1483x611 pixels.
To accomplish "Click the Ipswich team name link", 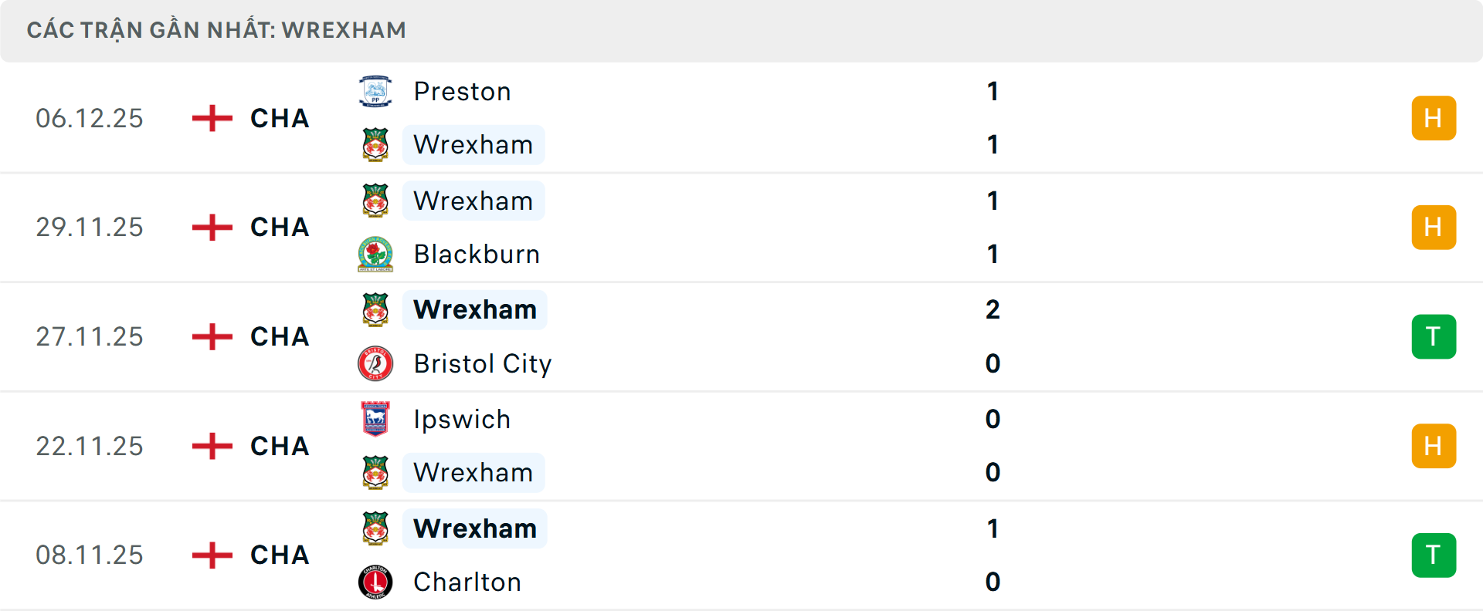I will pyautogui.click(x=462, y=419).
